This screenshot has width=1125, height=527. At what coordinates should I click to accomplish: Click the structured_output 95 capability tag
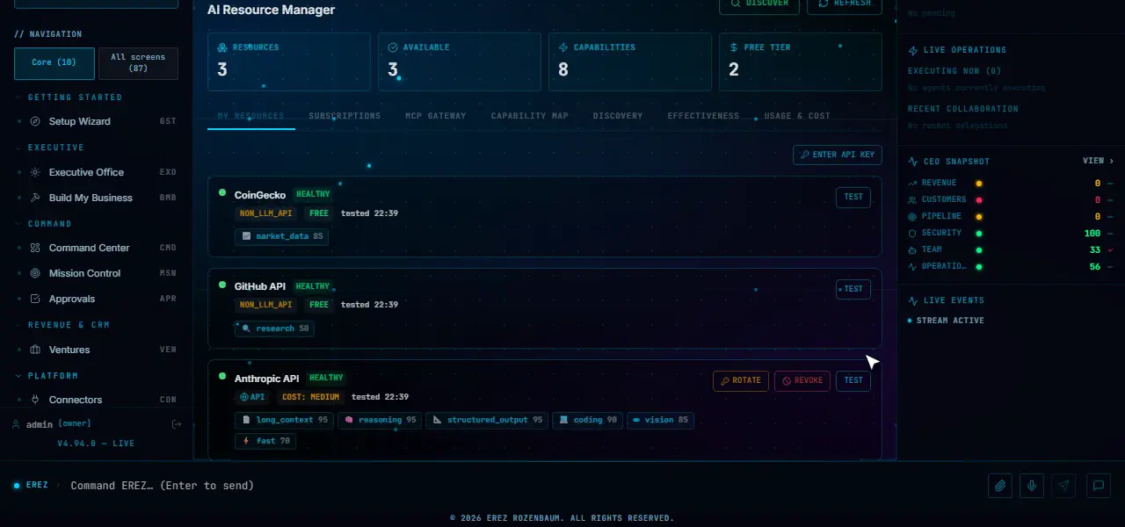pos(486,420)
